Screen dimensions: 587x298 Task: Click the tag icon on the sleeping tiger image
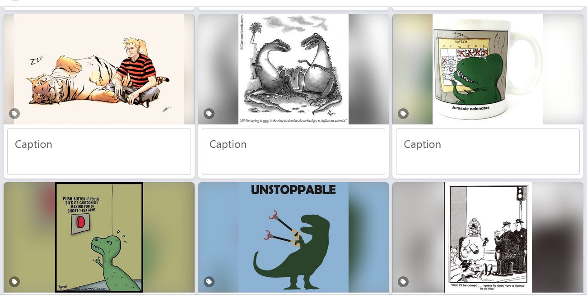[x=14, y=114]
